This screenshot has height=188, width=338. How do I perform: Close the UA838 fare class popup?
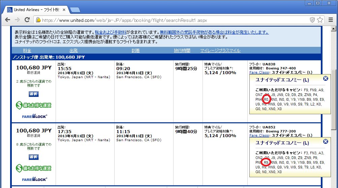[x=326, y=79]
